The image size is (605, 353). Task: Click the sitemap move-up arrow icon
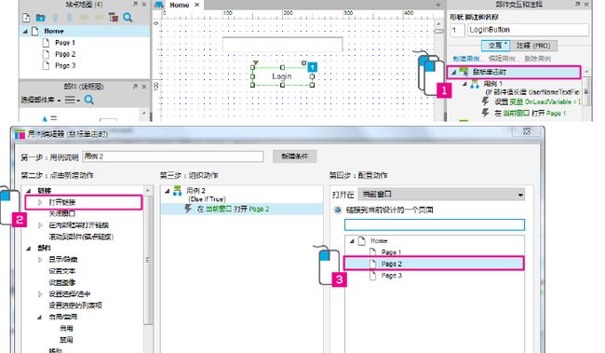click(55, 18)
